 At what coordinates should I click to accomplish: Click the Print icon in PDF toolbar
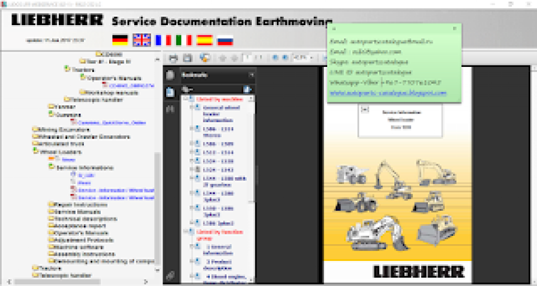173,58
